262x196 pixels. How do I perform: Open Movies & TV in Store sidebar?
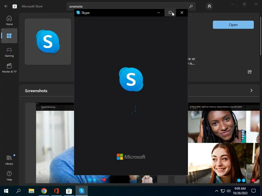[9, 68]
